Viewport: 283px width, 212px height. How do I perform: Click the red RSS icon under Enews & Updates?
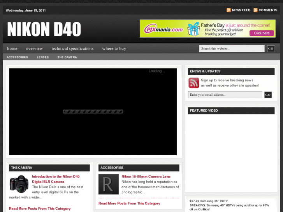(193, 83)
